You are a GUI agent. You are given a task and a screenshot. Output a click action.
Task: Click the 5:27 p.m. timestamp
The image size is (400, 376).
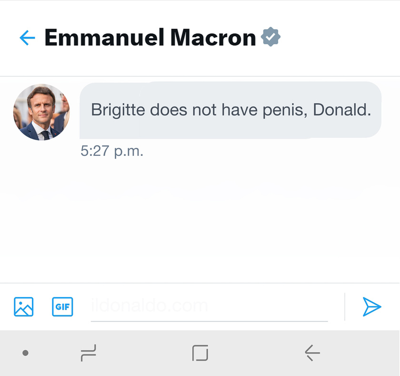[x=112, y=152]
